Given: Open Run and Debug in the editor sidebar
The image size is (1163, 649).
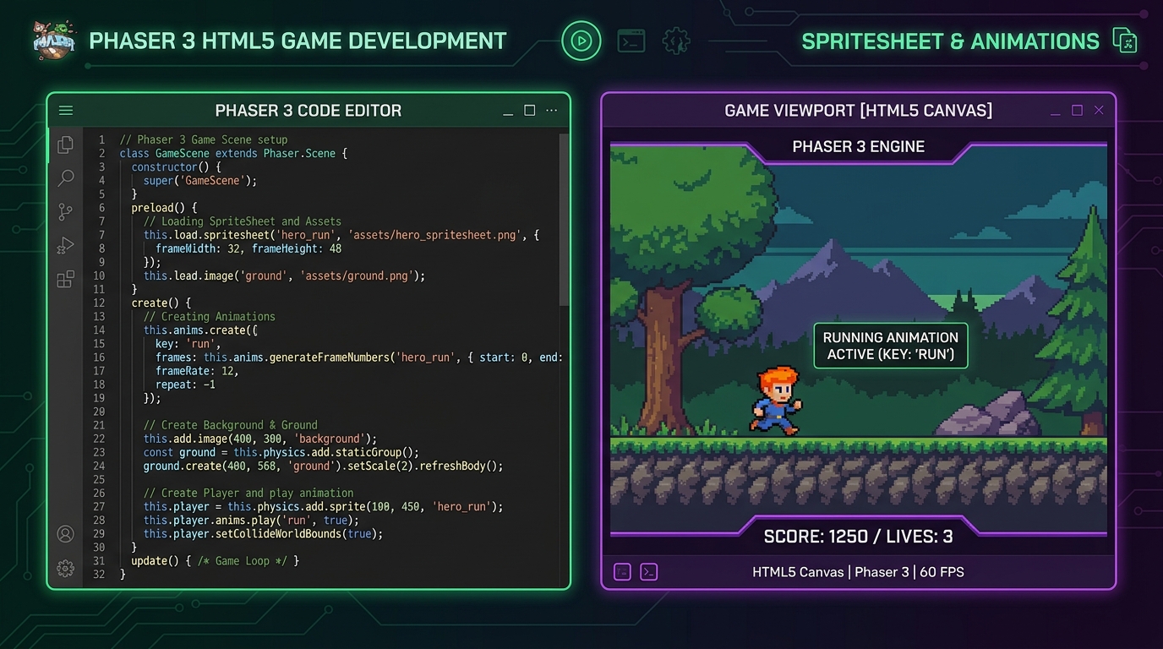Looking at the screenshot, I should pos(65,246).
